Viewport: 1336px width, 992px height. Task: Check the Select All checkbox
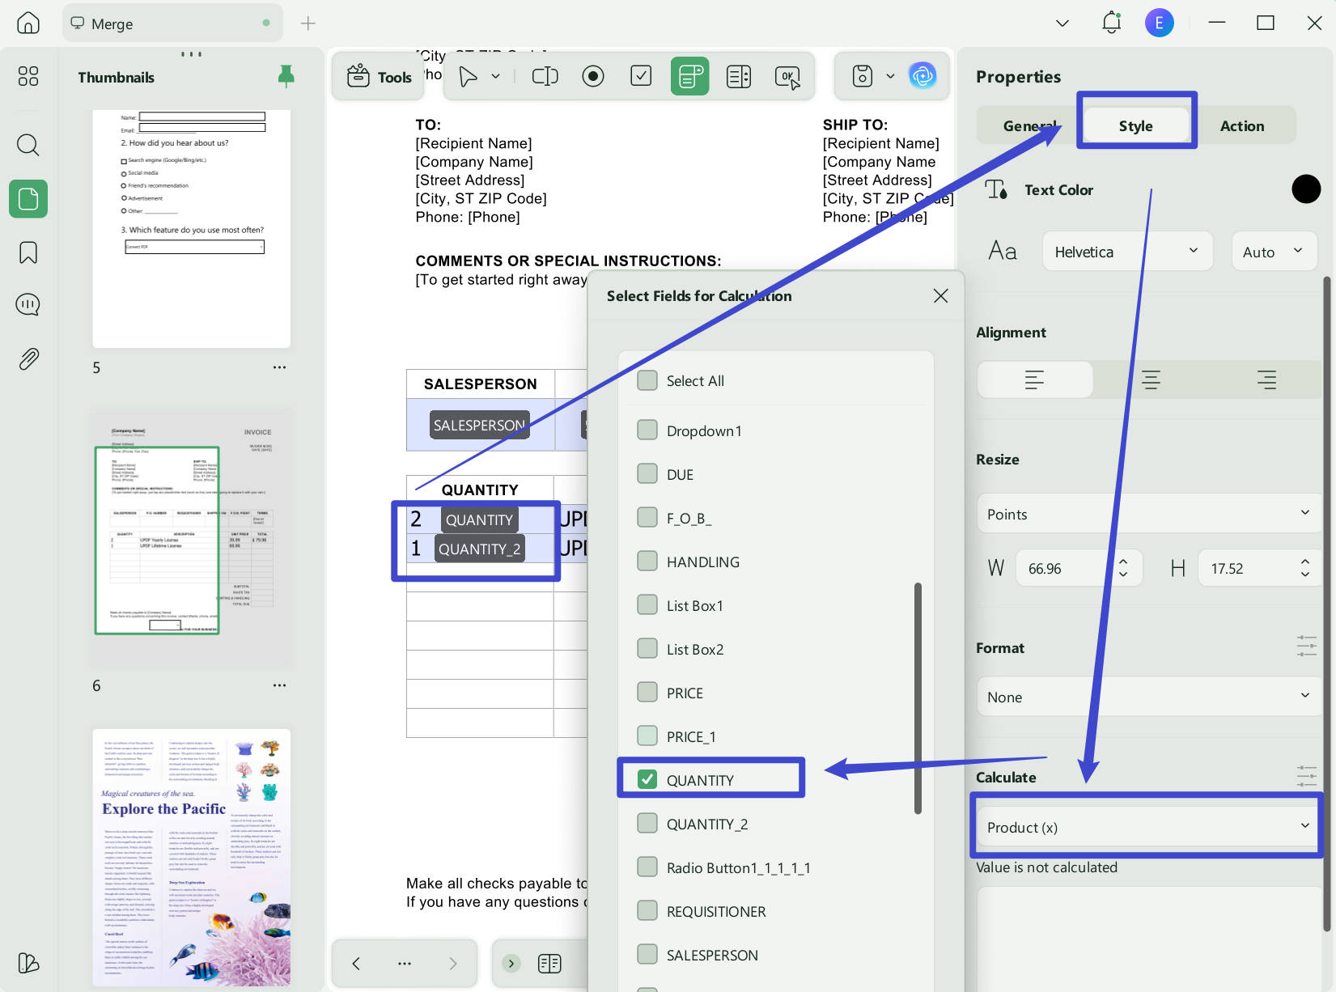(647, 380)
